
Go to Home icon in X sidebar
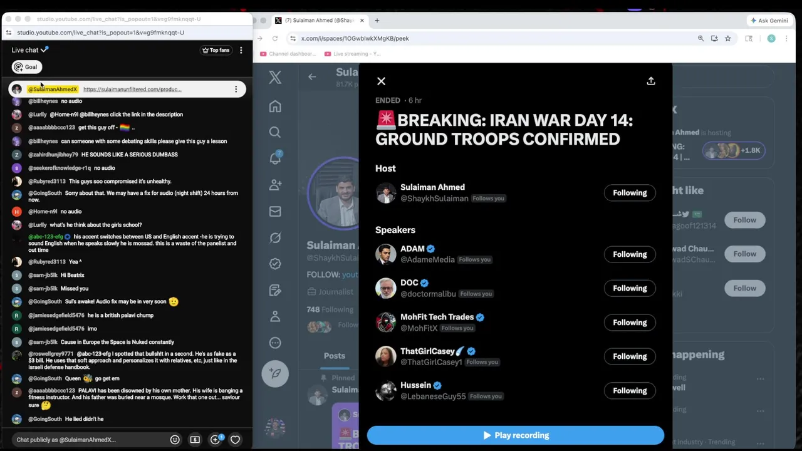[x=275, y=106]
